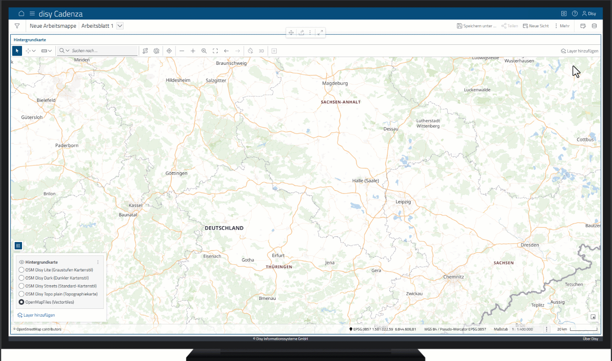Click the 'Erfurt' map label

pos(278,255)
